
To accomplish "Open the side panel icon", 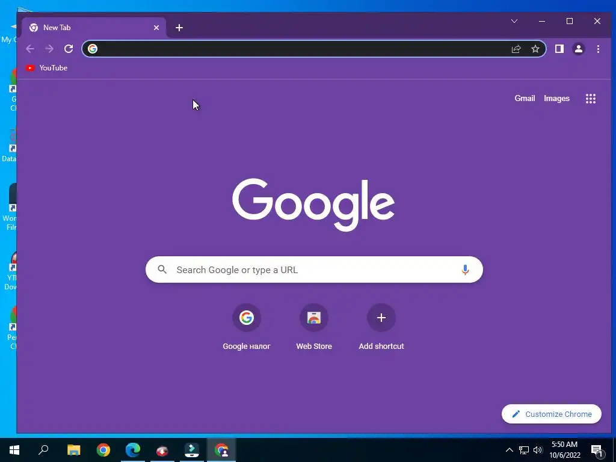I will click(x=559, y=49).
